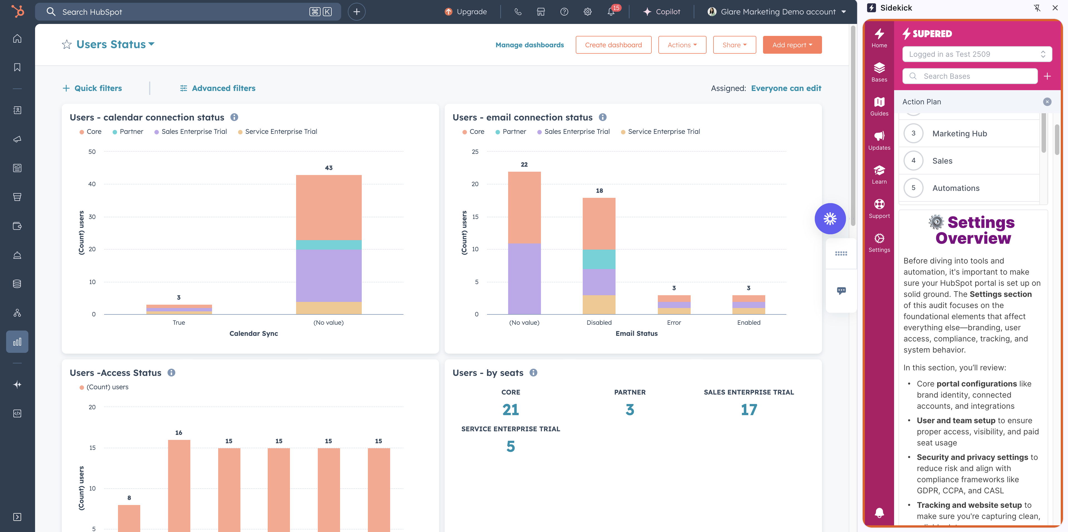Click the HubSpot sprocket logo
This screenshot has width=1068, height=532.
tap(18, 11)
